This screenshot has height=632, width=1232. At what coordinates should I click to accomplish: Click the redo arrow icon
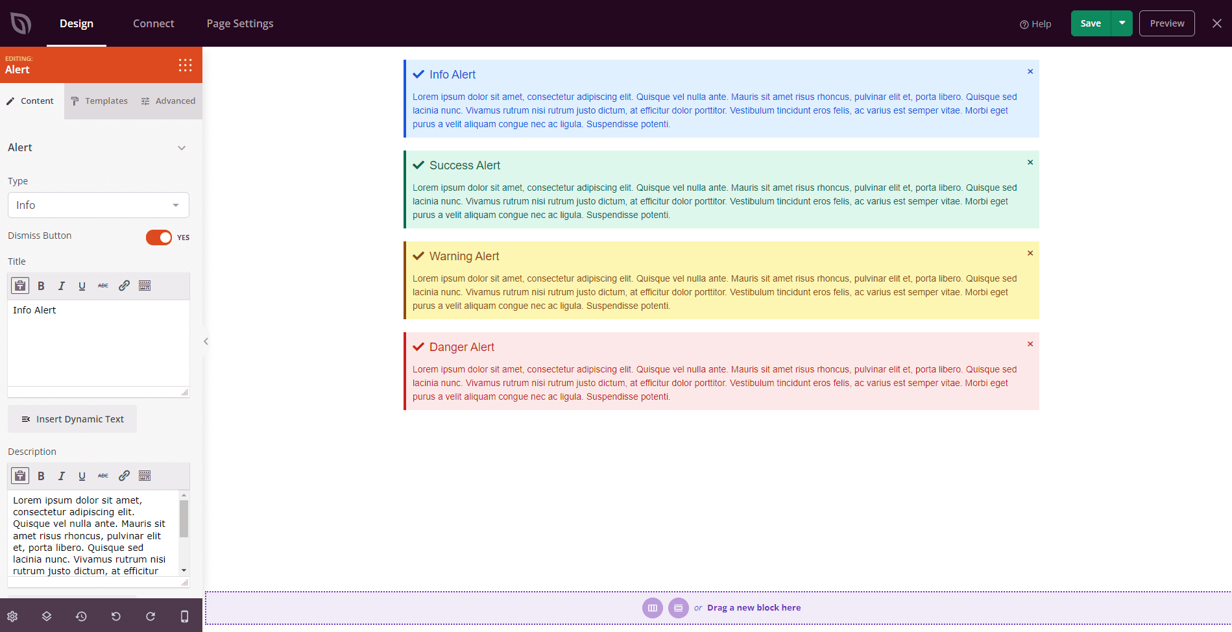(x=151, y=616)
